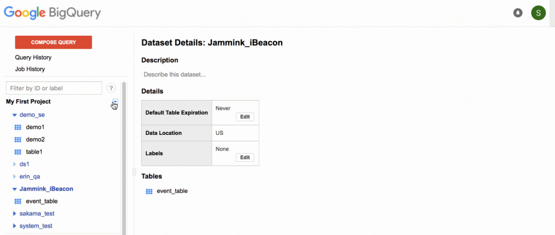
Task: Click event_table icon in sidebar tree
Action: (18, 201)
